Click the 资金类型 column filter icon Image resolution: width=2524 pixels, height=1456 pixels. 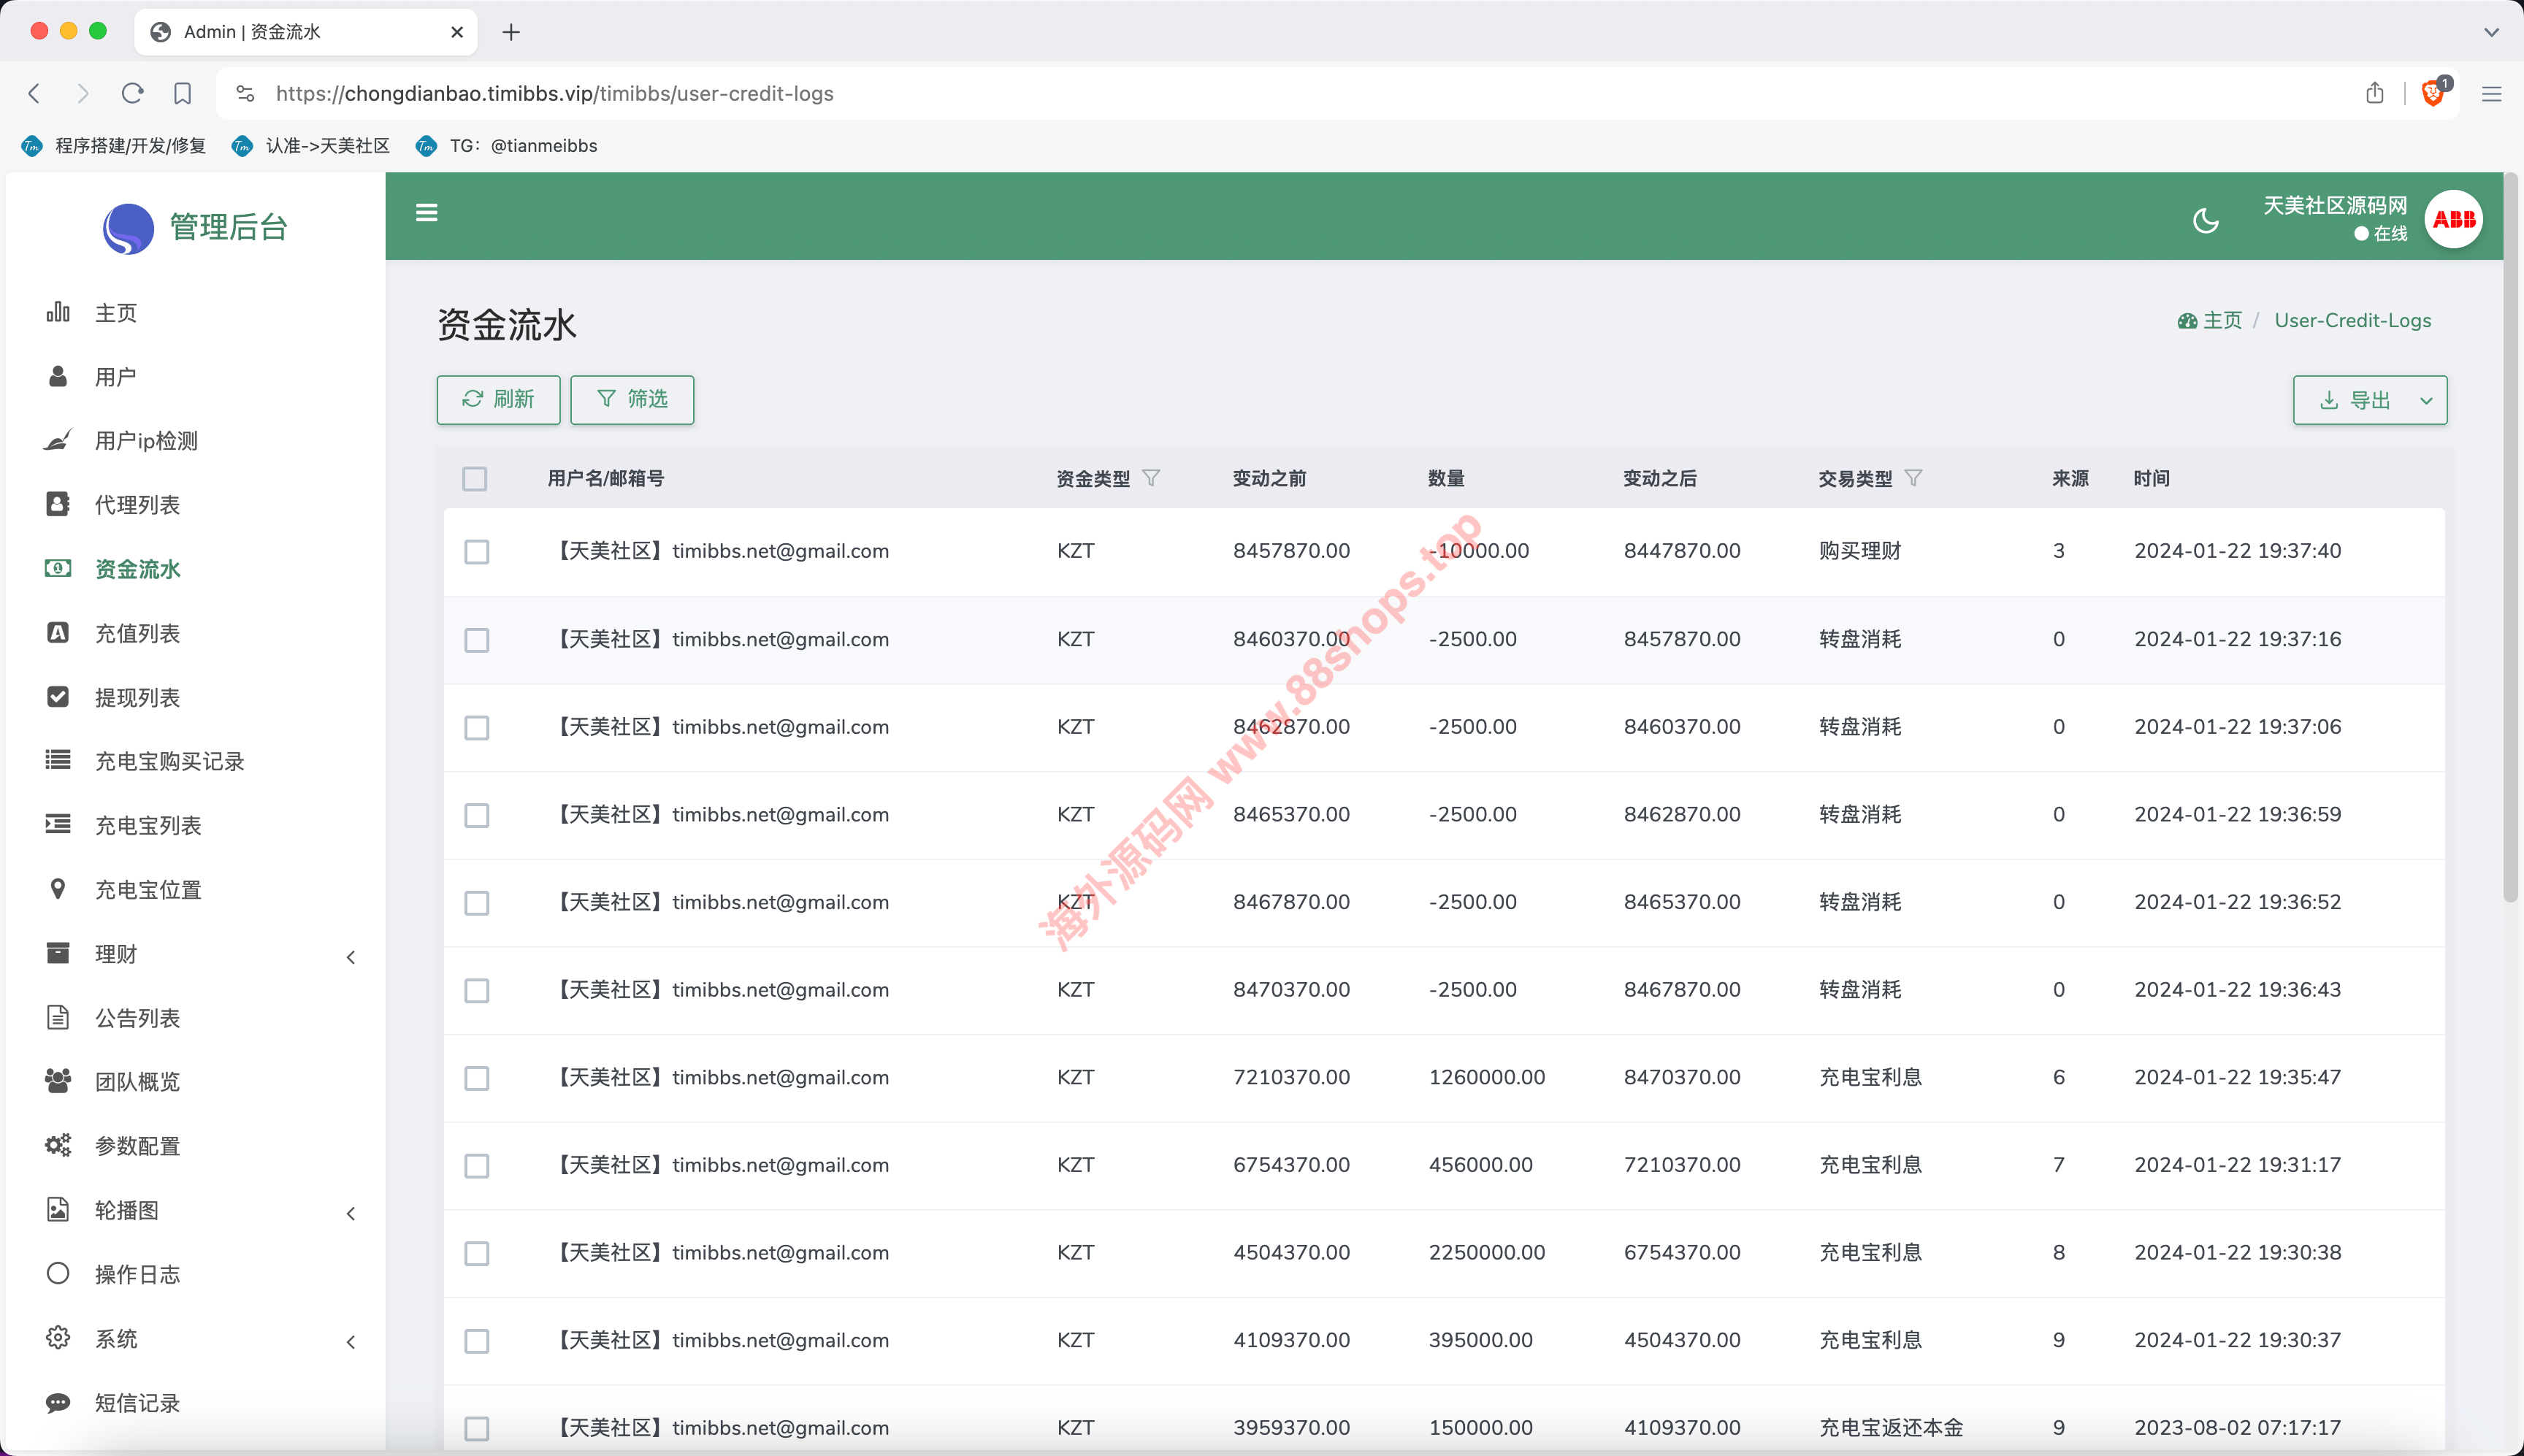(x=1151, y=478)
